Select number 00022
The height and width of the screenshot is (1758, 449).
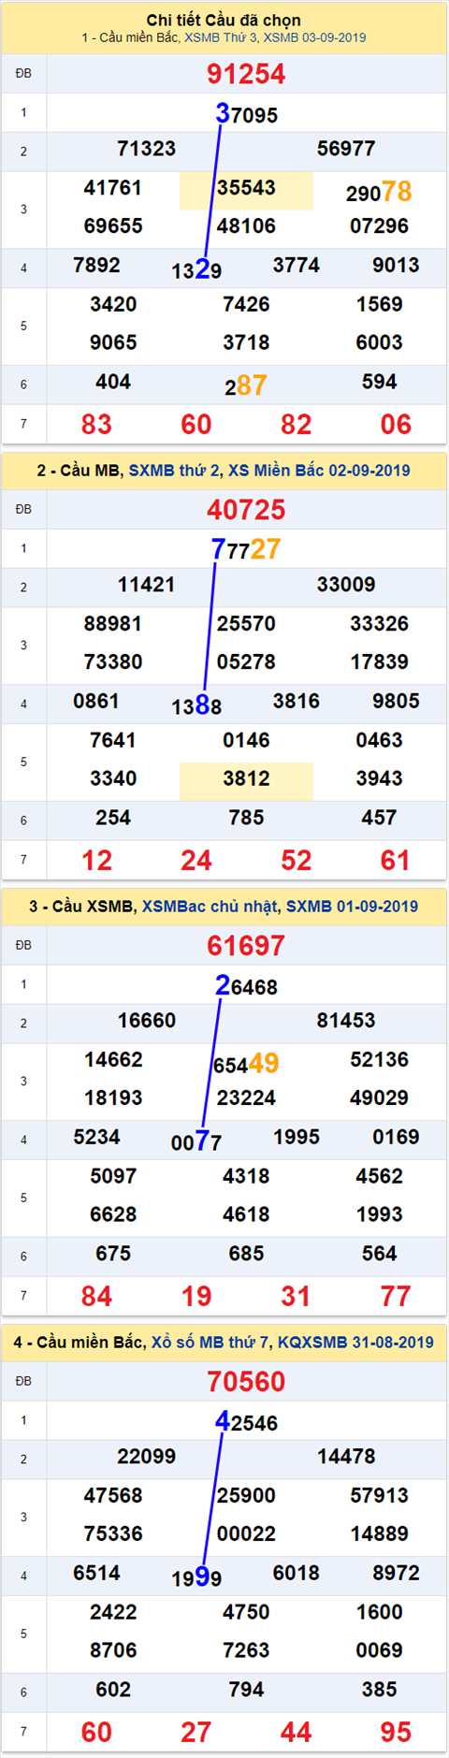tap(246, 1534)
